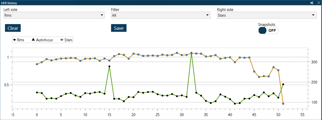This screenshot has width=322, height=120.
Task: Click the Stars point at frame 49
Action: (x=274, y=67)
